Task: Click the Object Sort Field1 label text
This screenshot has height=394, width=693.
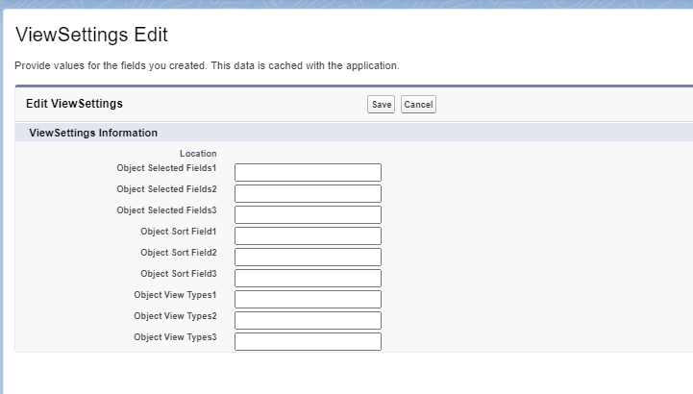Action: click(x=178, y=232)
